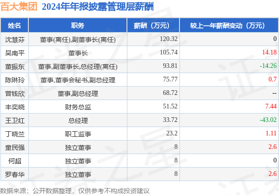Viewport: 279px width, 195px height.
Task: Select the 姓名 column header
Action: 14,26
